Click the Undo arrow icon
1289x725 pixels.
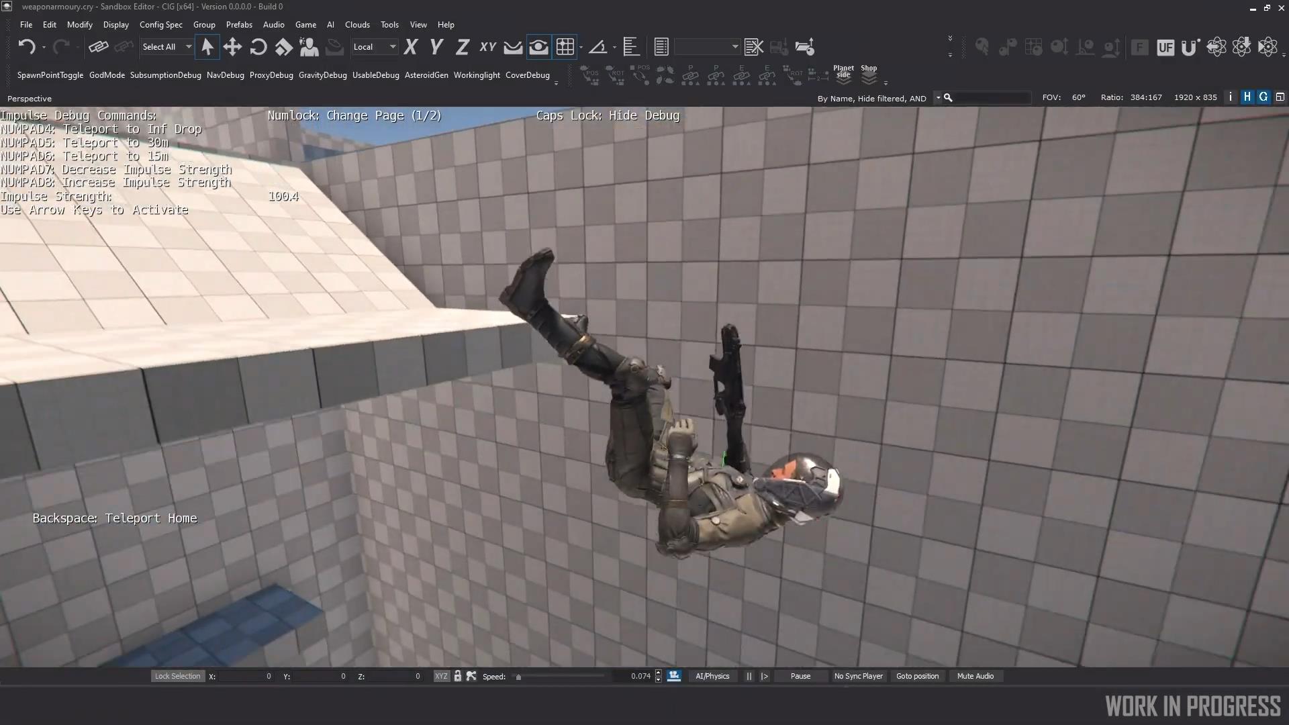tap(27, 47)
